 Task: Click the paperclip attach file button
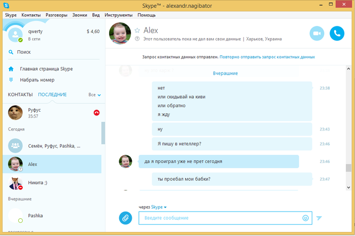click(125, 218)
